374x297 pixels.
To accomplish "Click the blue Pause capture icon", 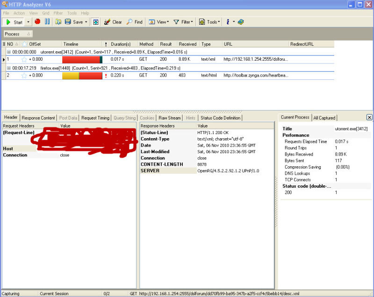I will 47,22.
